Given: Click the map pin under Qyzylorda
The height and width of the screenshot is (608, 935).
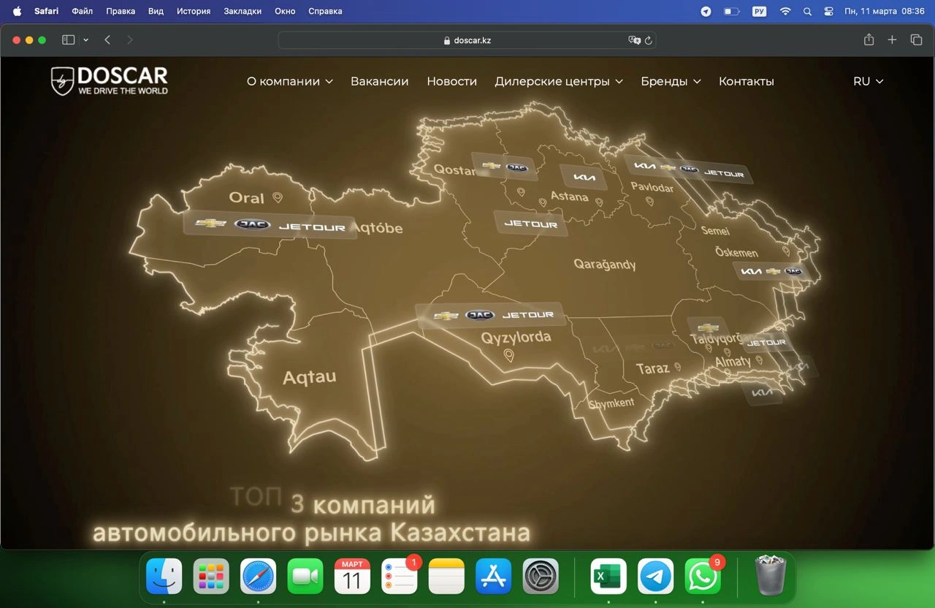Looking at the screenshot, I should pos(509,356).
